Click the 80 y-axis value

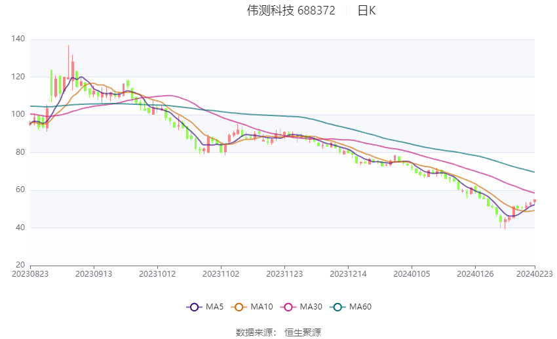point(20,152)
